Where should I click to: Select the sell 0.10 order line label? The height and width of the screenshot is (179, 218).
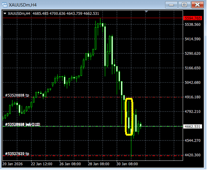(23, 124)
